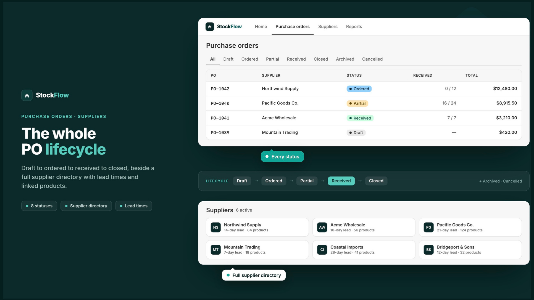Viewport: 534px width, 300px height.
Task: Click '28-day lead · 41 products' text
Action: tap(352, 253)
